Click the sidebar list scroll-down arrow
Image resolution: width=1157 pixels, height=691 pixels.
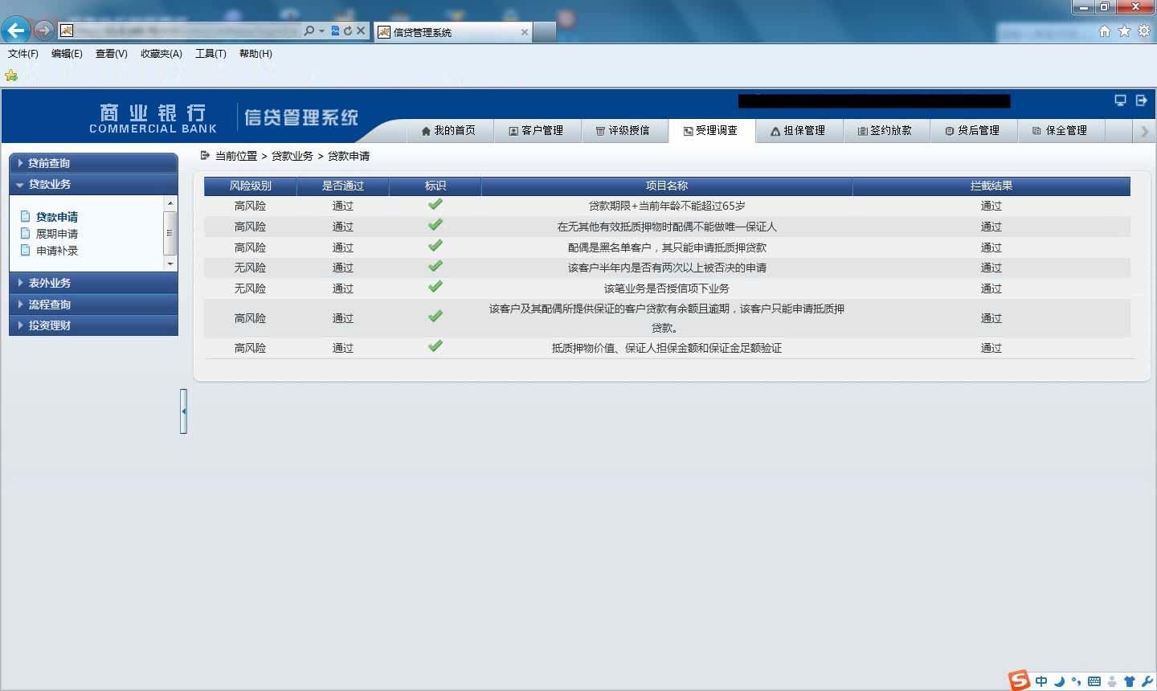(170, 264)
